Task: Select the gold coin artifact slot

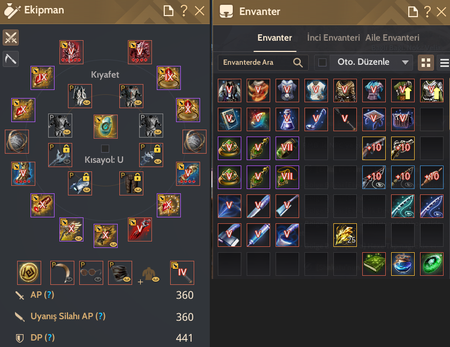Action: (29, 273)
